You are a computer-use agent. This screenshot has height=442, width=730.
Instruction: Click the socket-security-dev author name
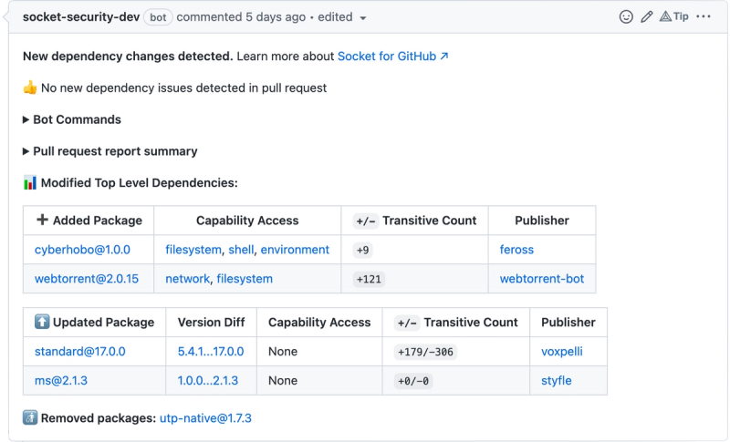point(81,17)
